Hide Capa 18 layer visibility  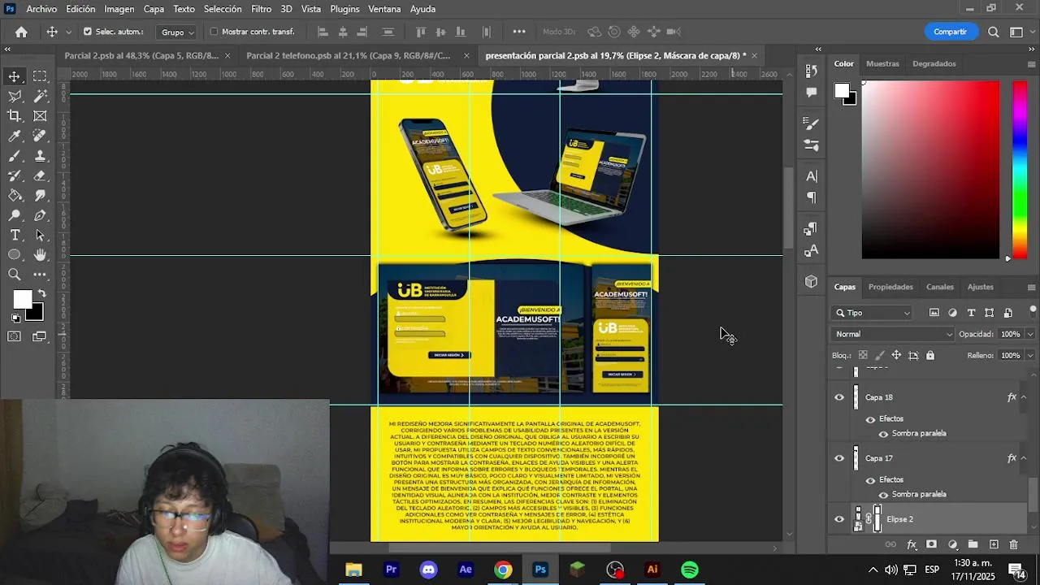(839, 397)
